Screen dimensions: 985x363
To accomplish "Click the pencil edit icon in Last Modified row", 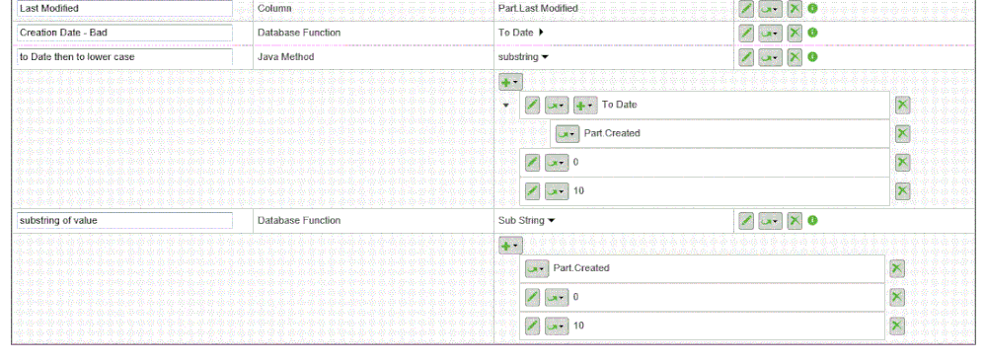I will [x=746, y=9].
